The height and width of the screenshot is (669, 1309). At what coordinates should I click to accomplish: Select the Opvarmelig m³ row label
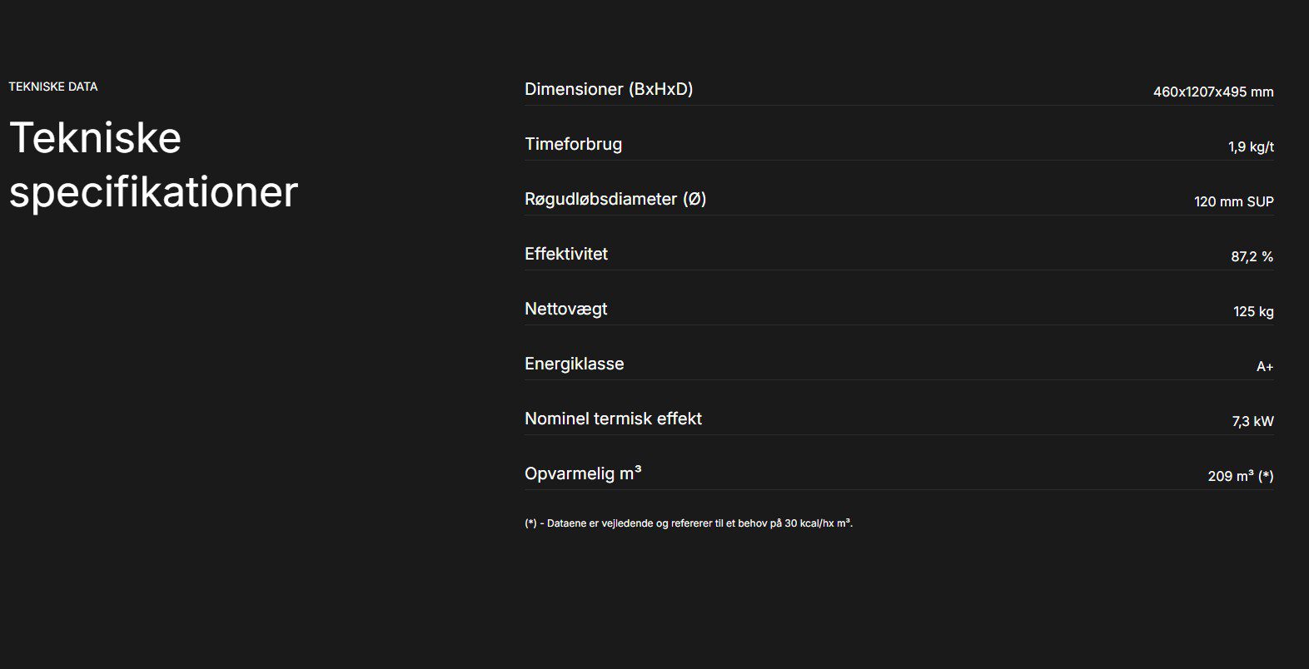click(583, 473)
